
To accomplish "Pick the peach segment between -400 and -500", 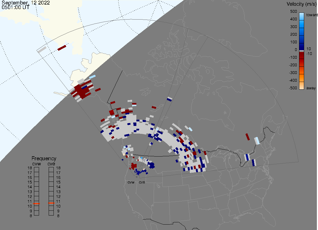I will click(302, 85).
